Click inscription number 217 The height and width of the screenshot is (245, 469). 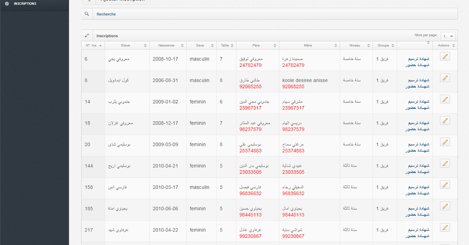click(89, 230)
